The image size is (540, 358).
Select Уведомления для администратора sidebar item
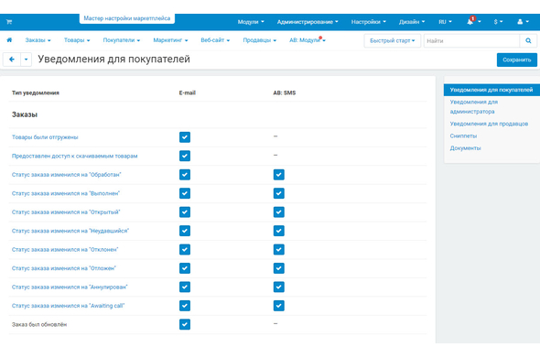point(474,106)
